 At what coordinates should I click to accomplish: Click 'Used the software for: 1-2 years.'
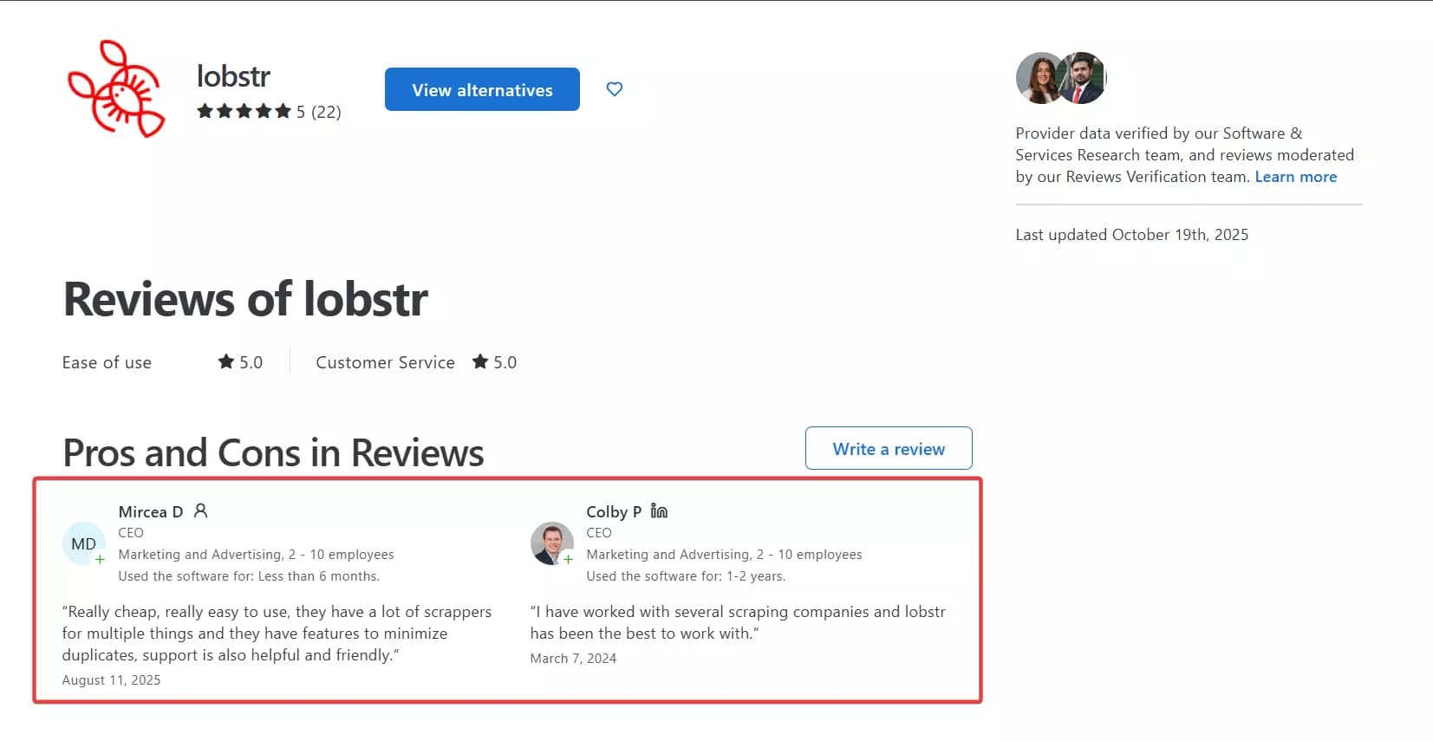point(686,576)
